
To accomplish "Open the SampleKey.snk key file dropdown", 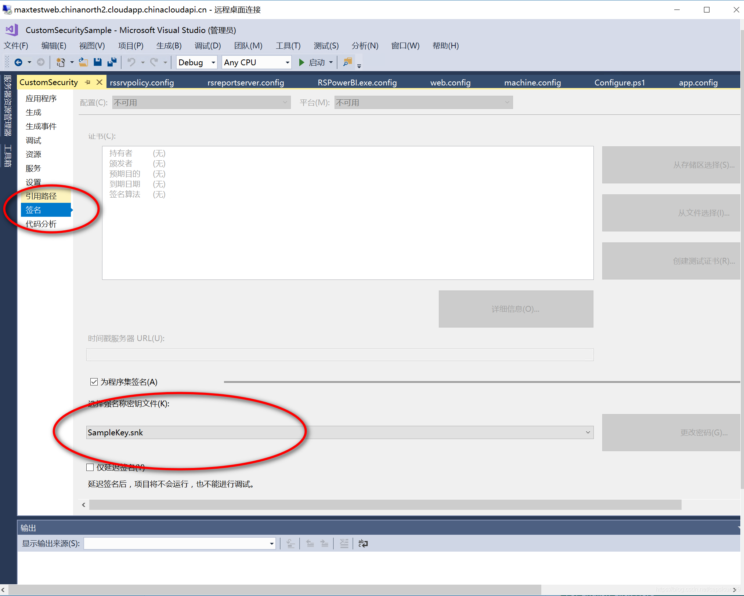I will point(588,432).
